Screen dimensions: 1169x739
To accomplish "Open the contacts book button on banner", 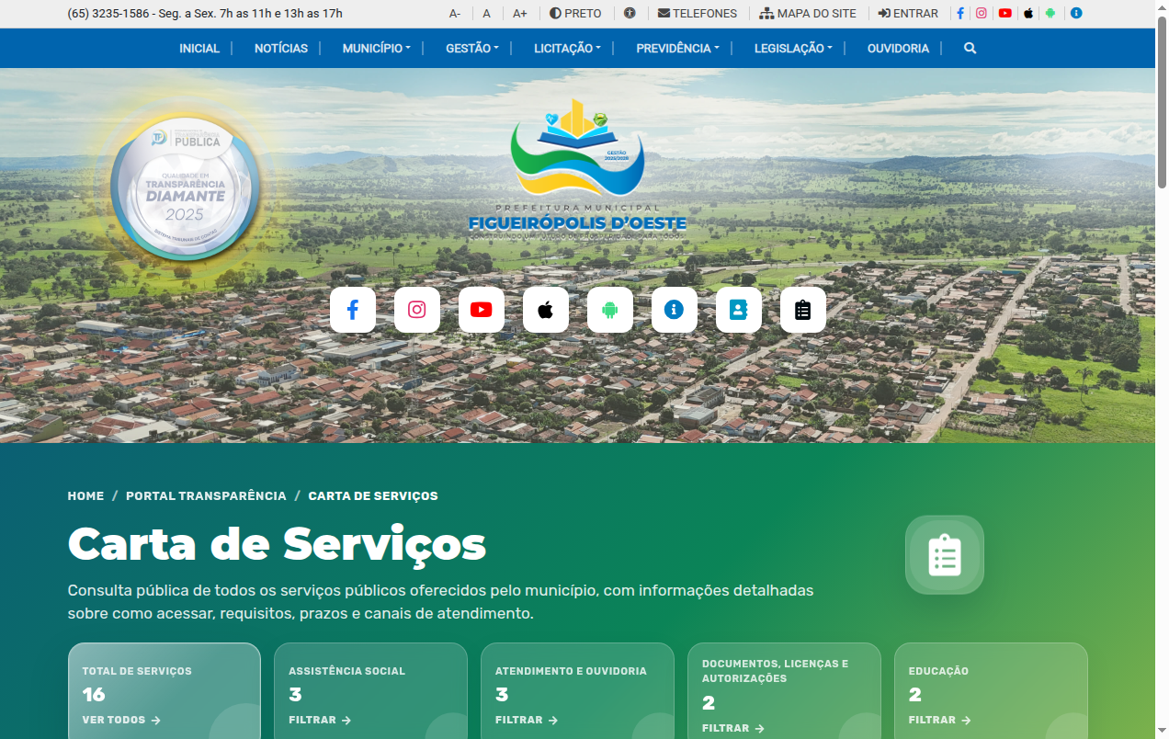I will pyautogui.click(x=739, y=310).
